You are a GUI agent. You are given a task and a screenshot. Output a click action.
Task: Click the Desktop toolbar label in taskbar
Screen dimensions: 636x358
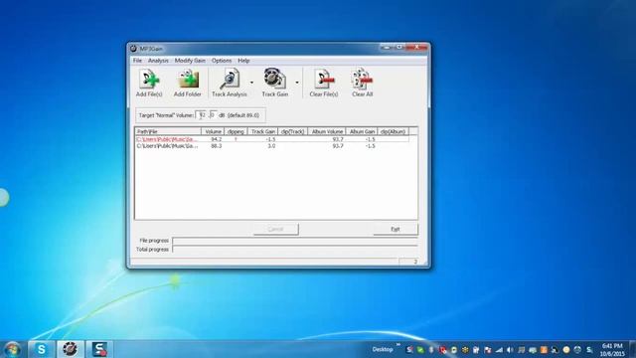click(383, 349)
